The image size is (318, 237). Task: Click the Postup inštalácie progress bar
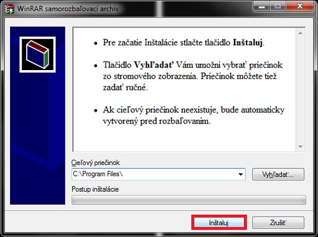pyautogui.click(x=189, y=200)
